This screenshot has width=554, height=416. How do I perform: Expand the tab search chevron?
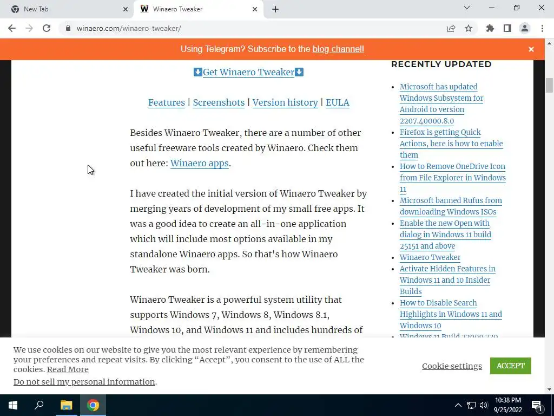click(x=467, y=8)
